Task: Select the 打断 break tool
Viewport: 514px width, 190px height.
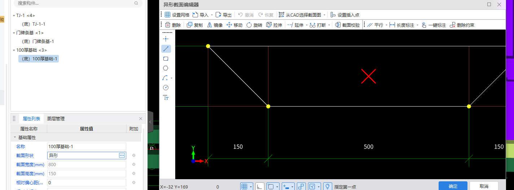Action: click(x=318, y=25)
